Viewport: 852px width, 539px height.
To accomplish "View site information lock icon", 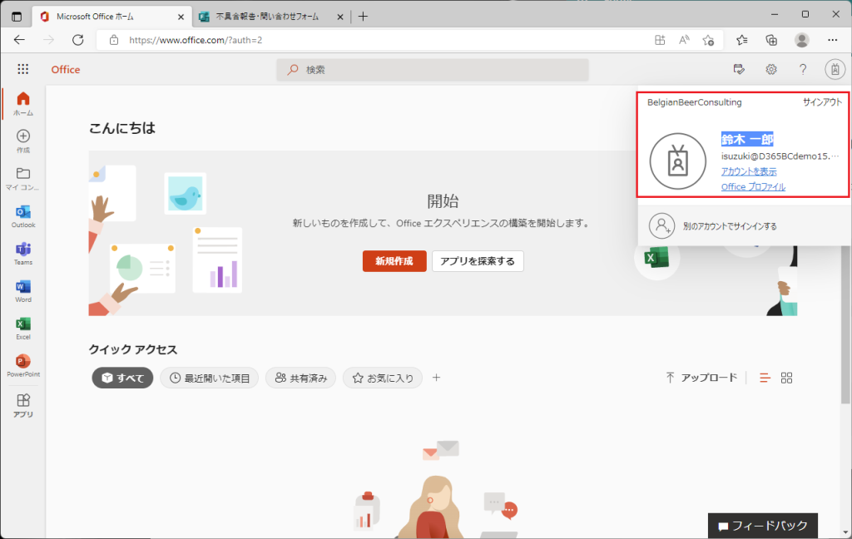I will pos(113,40).
